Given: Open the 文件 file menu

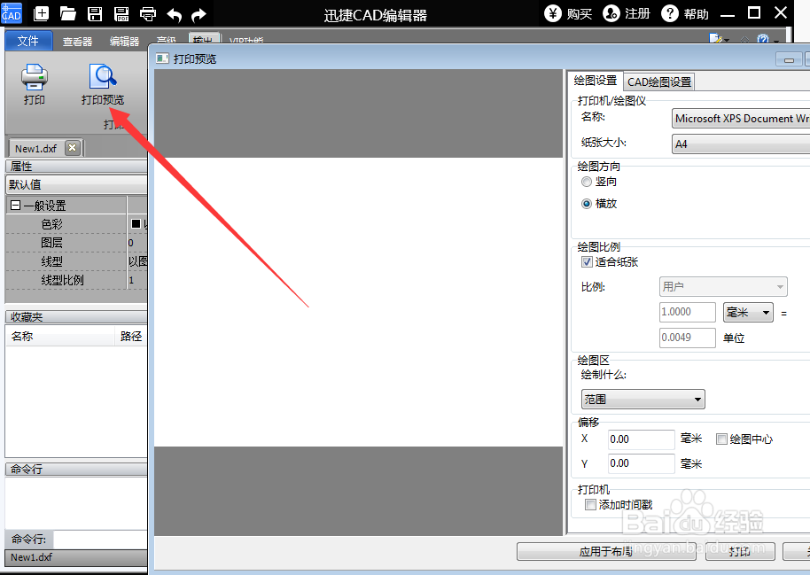Looking at the screenshot, I should tap(28, 41).
